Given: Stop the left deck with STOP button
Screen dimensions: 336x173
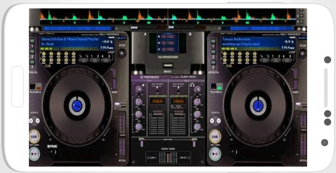Looking at the screenshot, I should tap(122, 53).
